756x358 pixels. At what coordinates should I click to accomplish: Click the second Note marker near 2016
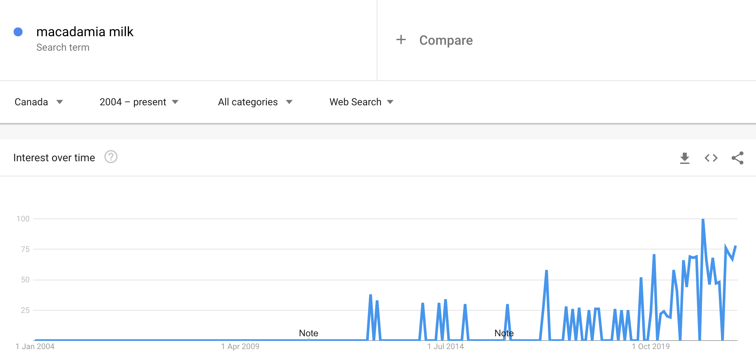pyautogui.click(x=504, y=333)
